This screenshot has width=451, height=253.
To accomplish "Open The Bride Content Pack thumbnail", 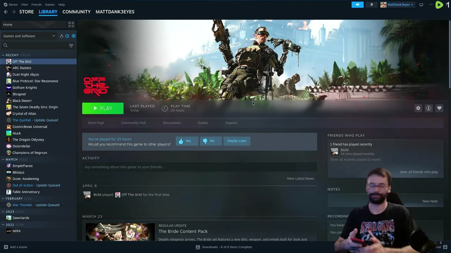I will point(120,232).
